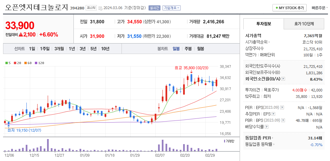Click the red up-triangle beside 2,100

tap(21, 35)
